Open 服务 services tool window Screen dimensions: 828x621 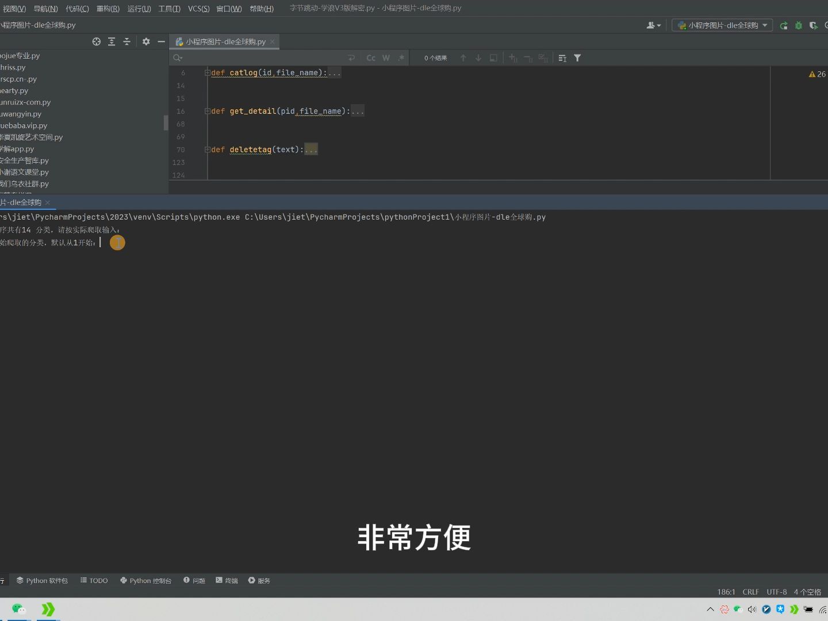pos(259,581)
